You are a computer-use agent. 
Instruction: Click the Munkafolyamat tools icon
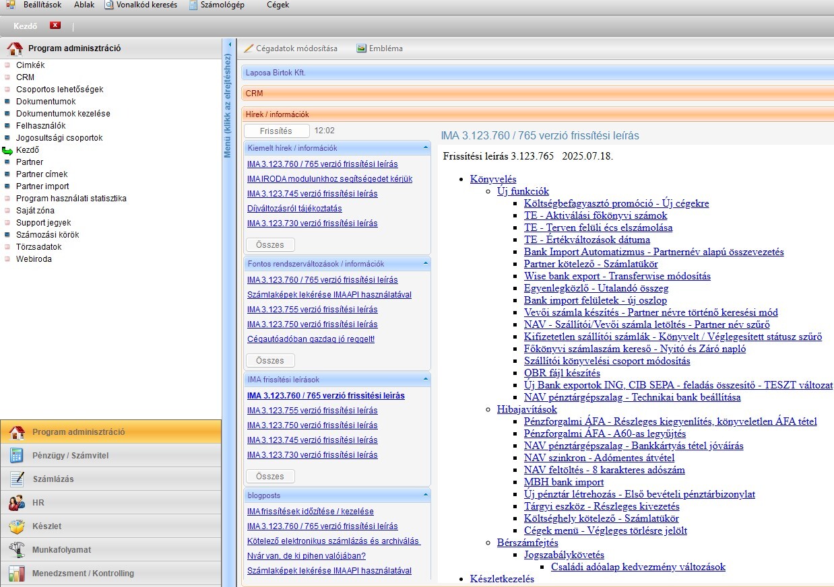(x=17, y=550)
